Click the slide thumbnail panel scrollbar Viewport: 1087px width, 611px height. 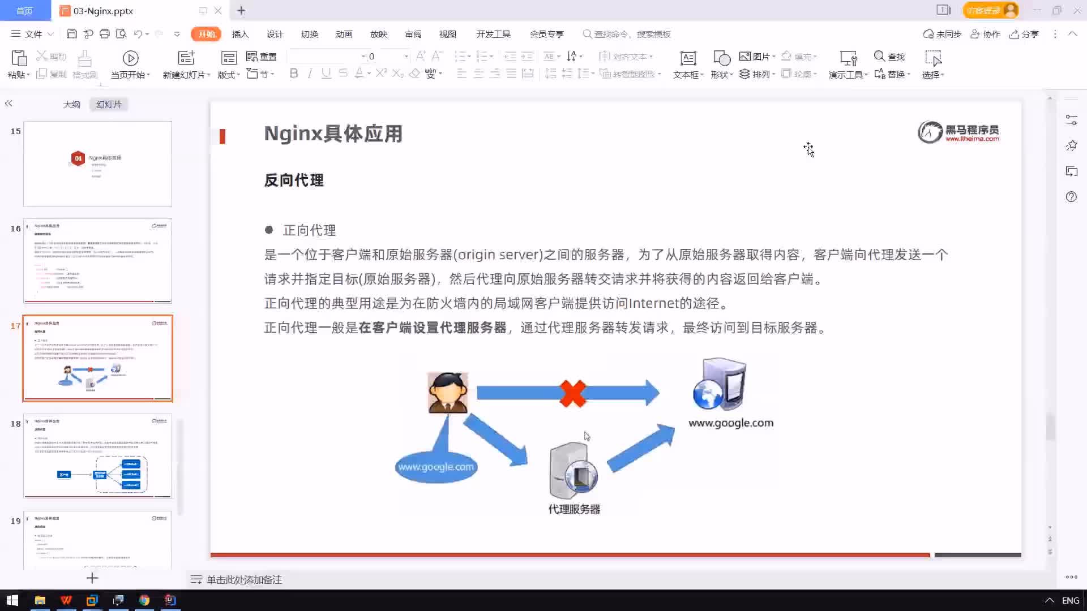click(x=180, y=467)
